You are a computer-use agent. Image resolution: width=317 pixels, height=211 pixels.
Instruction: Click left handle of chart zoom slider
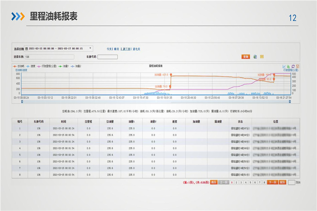(x=22, y=101)
